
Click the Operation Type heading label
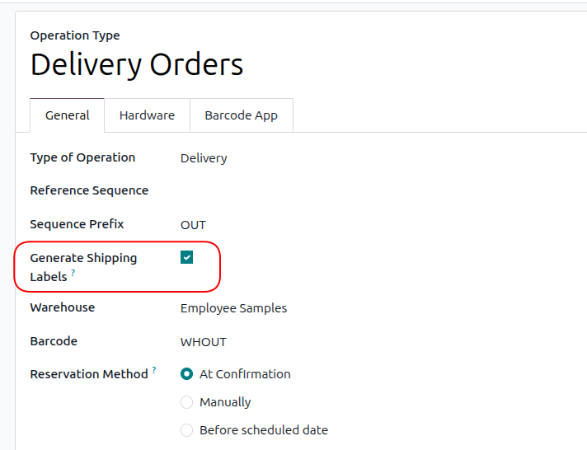(75, 35)
